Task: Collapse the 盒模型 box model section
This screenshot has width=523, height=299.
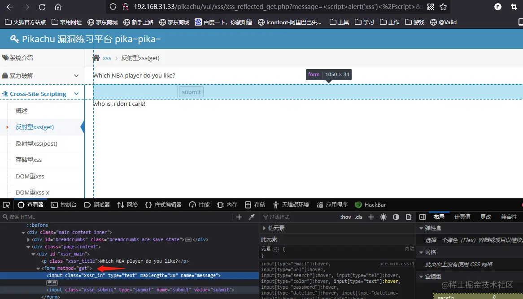Action: coord(421,276)
